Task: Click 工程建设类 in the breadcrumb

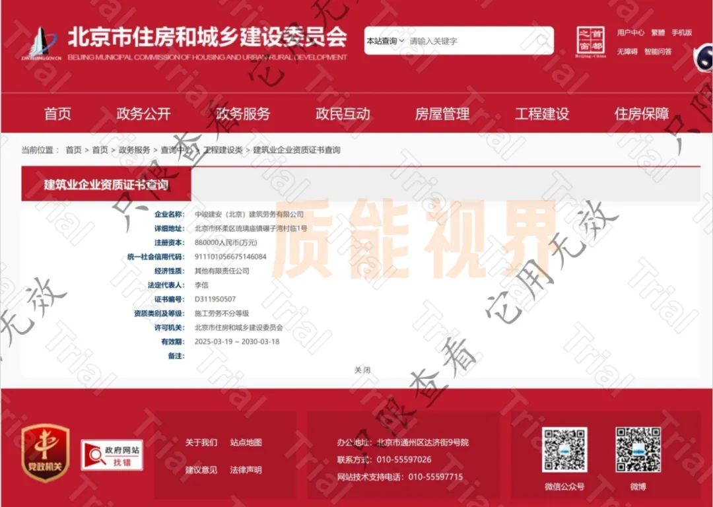Action: tap(223, 150)
